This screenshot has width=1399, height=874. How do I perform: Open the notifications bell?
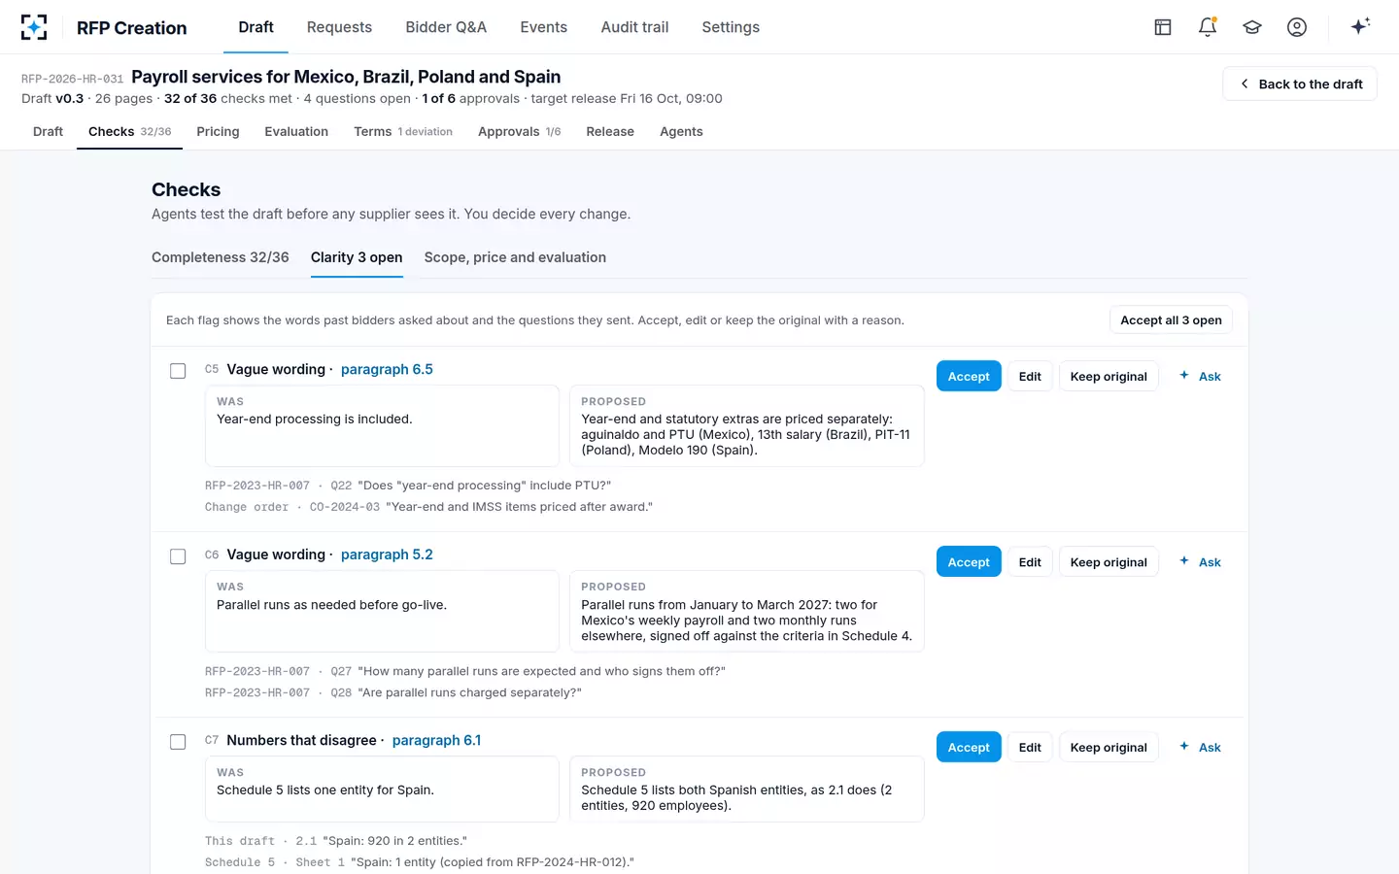pos(1208,27)
